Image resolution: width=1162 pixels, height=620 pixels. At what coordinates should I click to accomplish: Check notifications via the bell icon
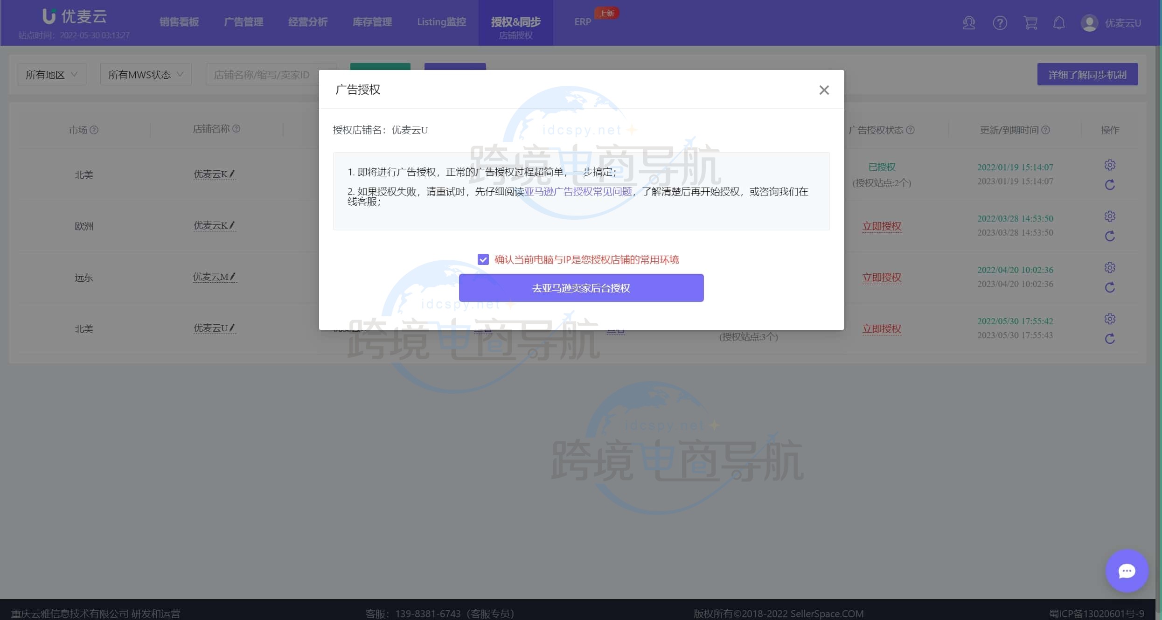click(1059, 23)
